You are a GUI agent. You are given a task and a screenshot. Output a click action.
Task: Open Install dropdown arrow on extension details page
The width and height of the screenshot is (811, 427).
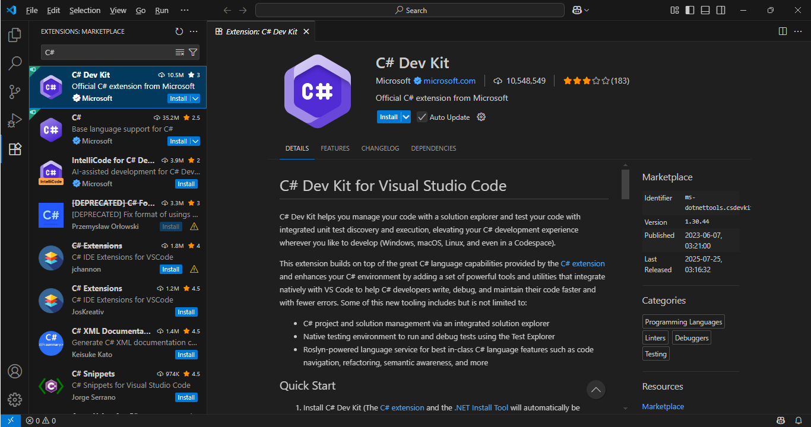click(406, 117)
